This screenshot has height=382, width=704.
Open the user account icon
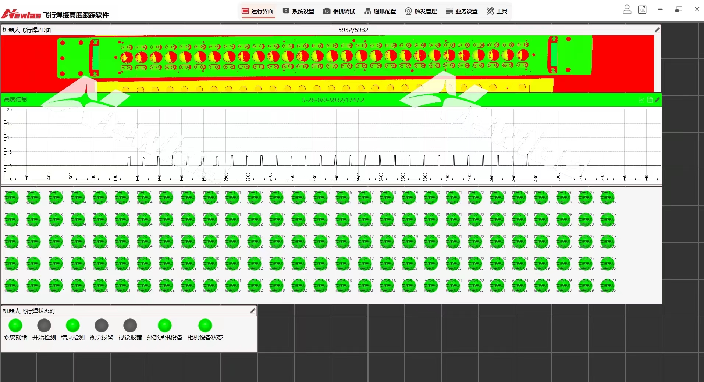(627, 10)
